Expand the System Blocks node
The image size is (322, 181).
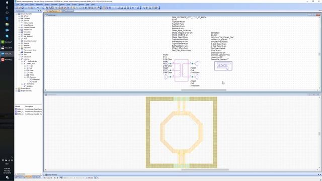16,88
